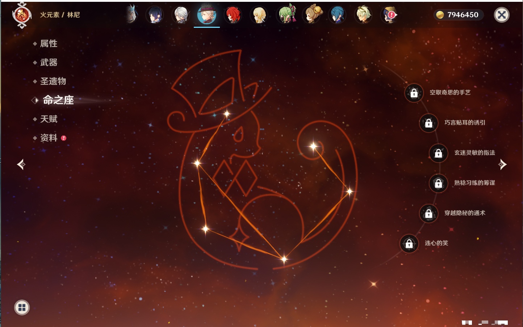Click the Mora coin icon
The width and height of the screenshot is (523, 327).
440,15
